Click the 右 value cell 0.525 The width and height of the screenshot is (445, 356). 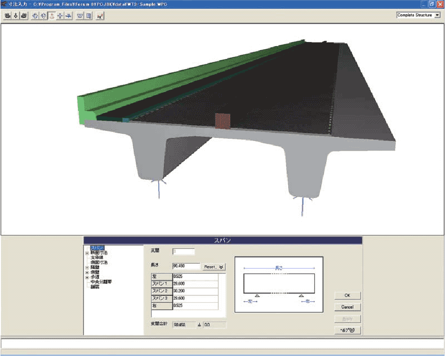coord(196,306)
